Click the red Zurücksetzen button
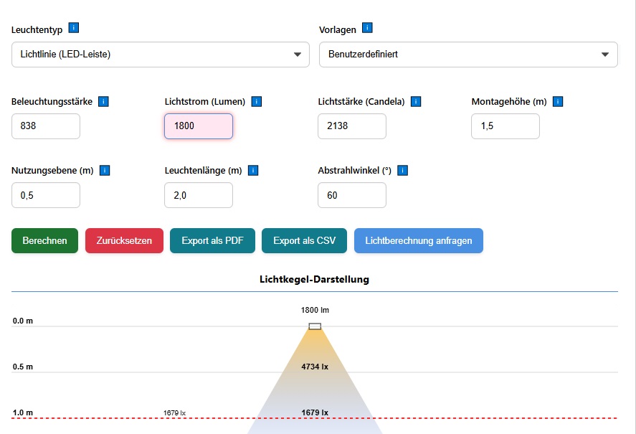Screen dimensions: 636x434 tap(124, 241)
